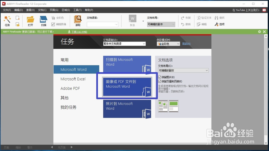Click the ABBYY FineReader logo in the title bar

tap(4, 4)
